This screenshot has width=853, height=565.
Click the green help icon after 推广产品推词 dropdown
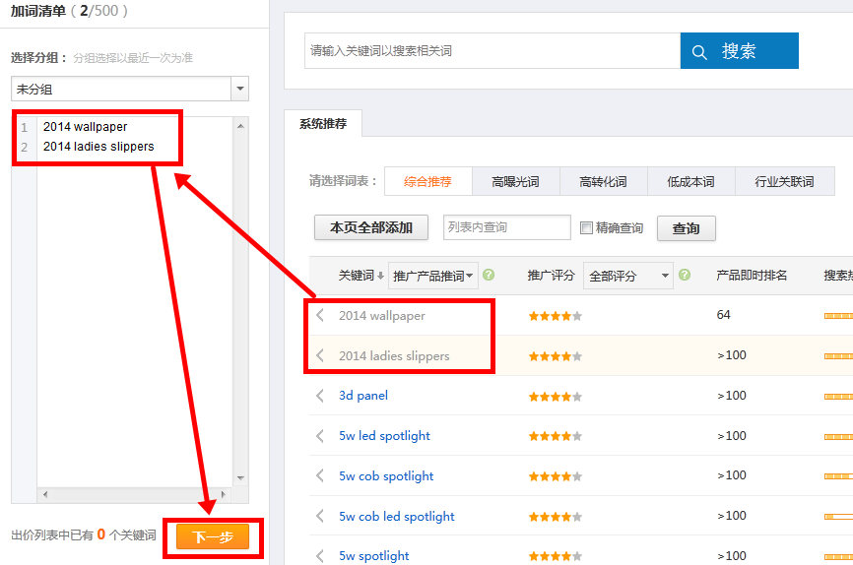click(489, 276)
